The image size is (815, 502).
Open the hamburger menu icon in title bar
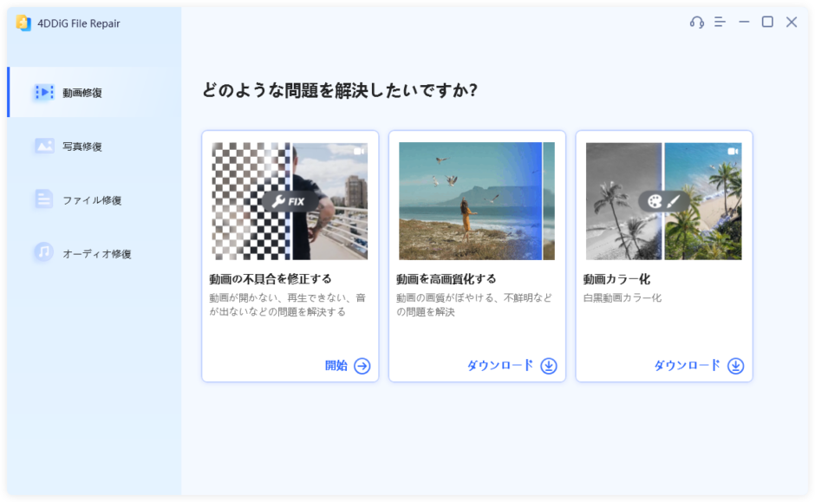tap(720, 22)
